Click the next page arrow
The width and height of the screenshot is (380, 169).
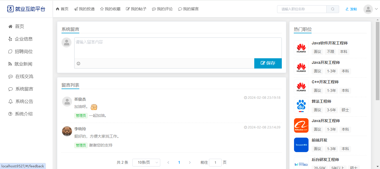[190, 163]
